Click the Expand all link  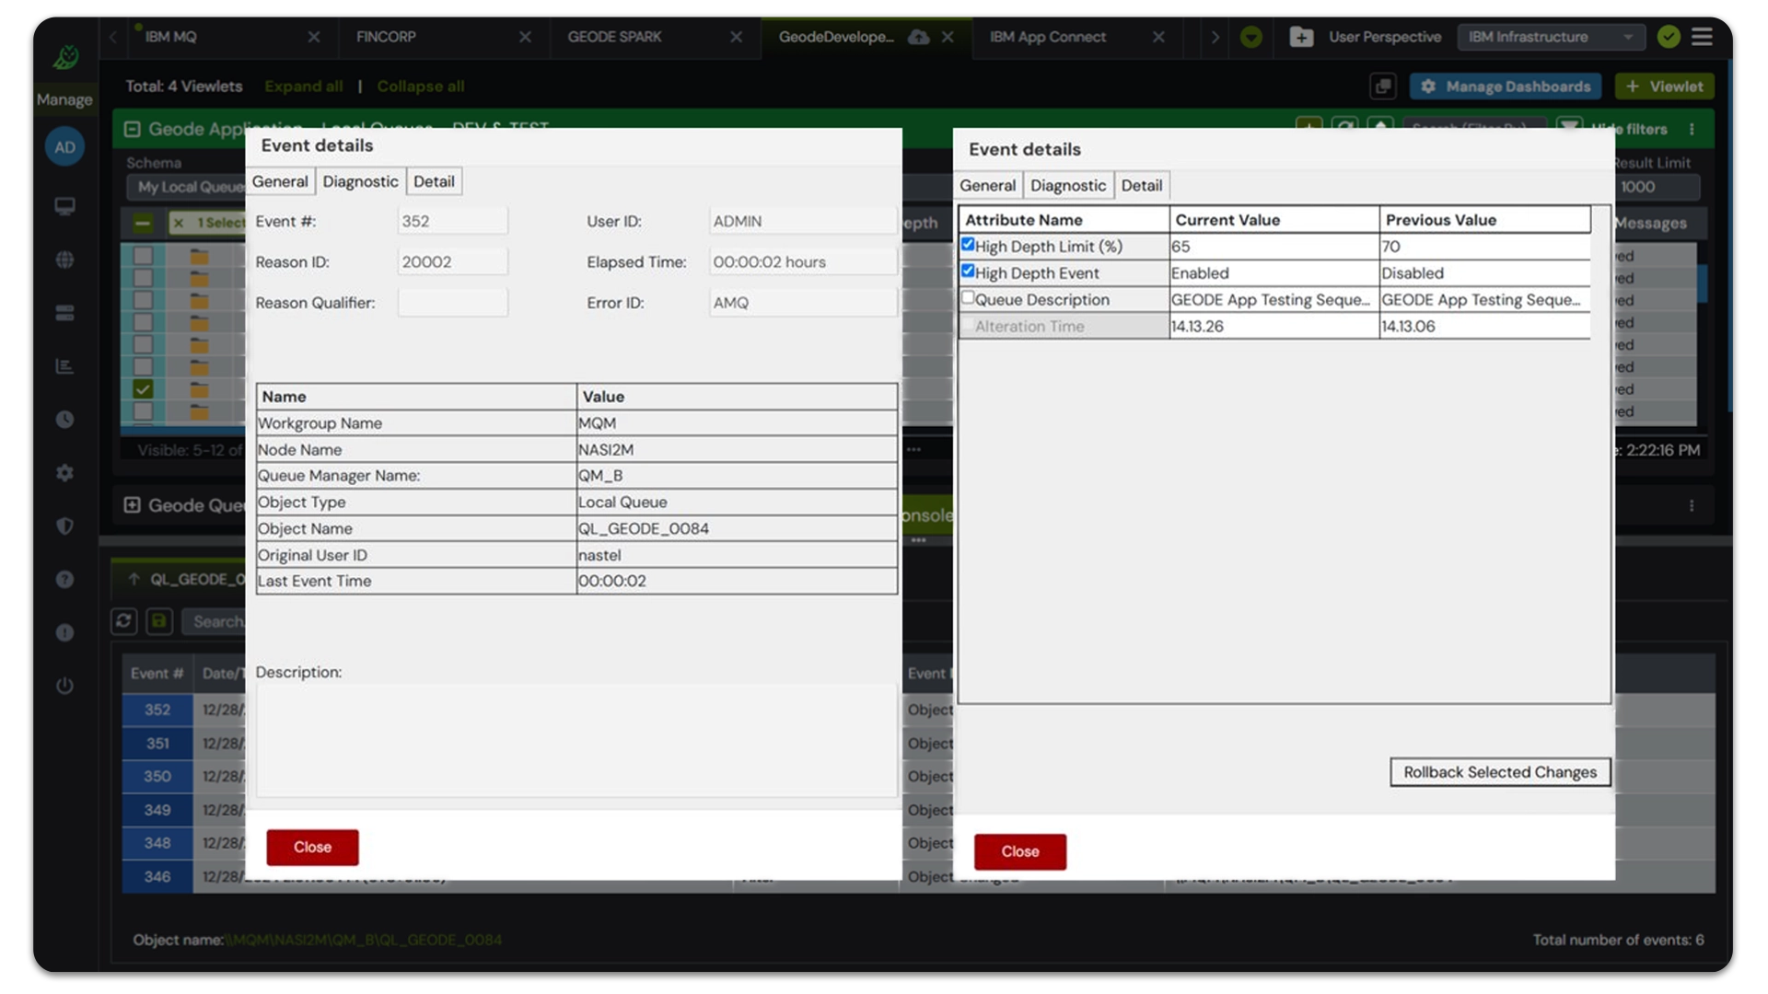(x=304, y=87)
